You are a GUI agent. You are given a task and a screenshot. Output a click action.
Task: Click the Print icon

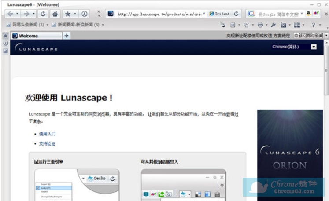260,25
